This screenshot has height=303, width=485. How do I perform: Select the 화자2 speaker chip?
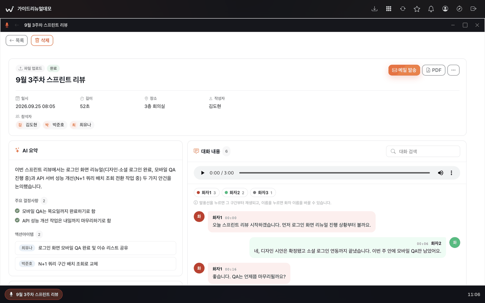click(235, 193)
